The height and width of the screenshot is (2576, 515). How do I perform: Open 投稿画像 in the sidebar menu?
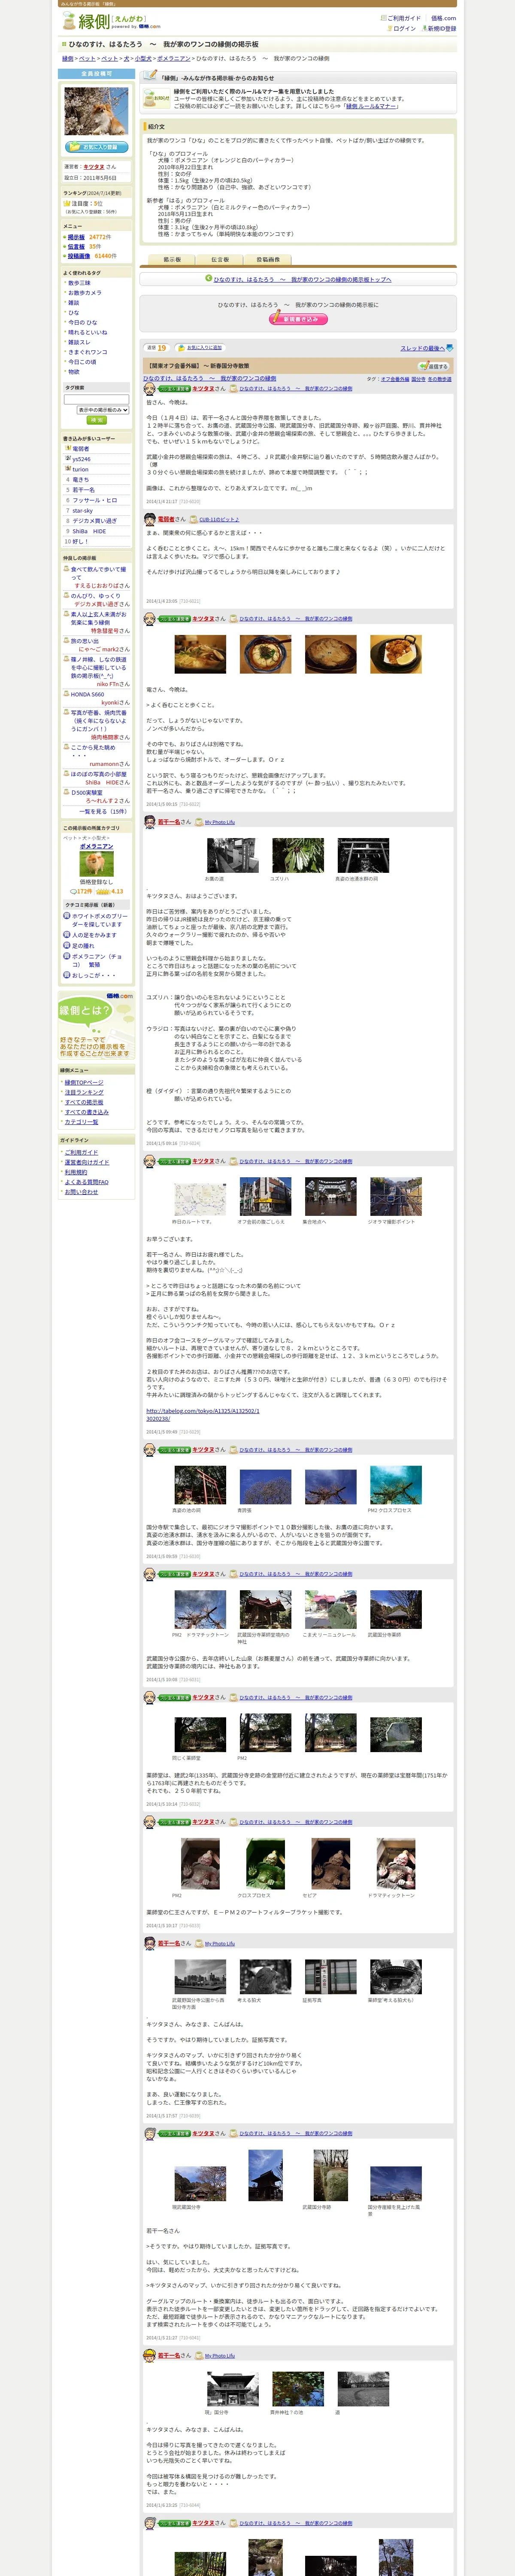(78, 256)
